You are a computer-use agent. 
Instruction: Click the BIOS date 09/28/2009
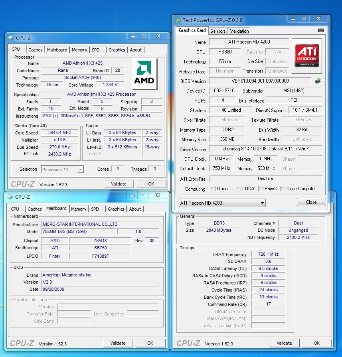[x=100, y=289]
